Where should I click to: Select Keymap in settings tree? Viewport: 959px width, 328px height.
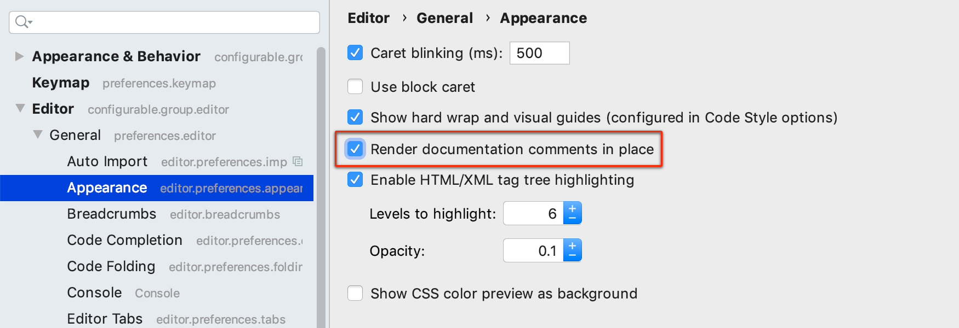(x=60, y=83)
